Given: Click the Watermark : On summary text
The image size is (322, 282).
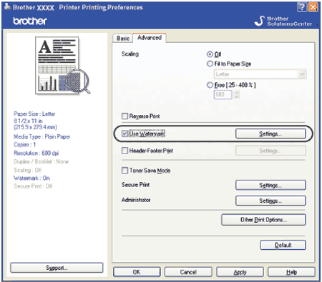Looking at the screenshot, I should [x=31, y=178].
